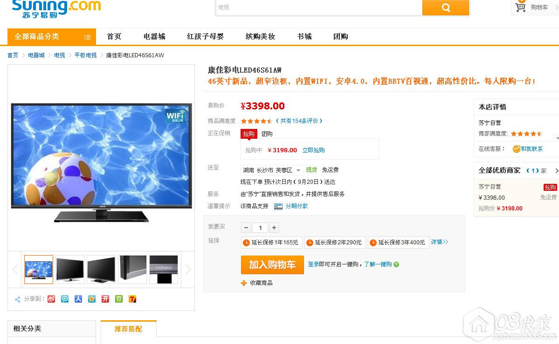The width and height of the screenshot is (559, 344).
Task: Open the 电器城 navigation item
Action: (x=154, y=36)
